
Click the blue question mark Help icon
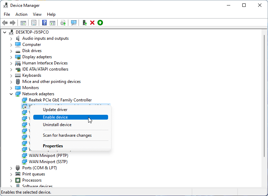[x=44, y=23]
